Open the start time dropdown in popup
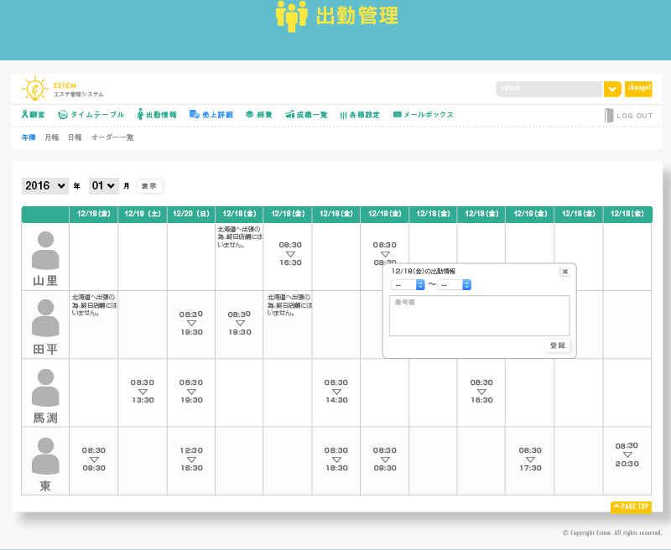This screenshot has height=550, width=671. pyautogui.click(x=408, y=285)
